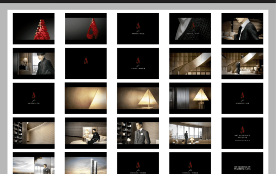276x174 pixels.
Task: Select lamp beside dark wood panel thumbnail
Action: click(x=190, y=98)
